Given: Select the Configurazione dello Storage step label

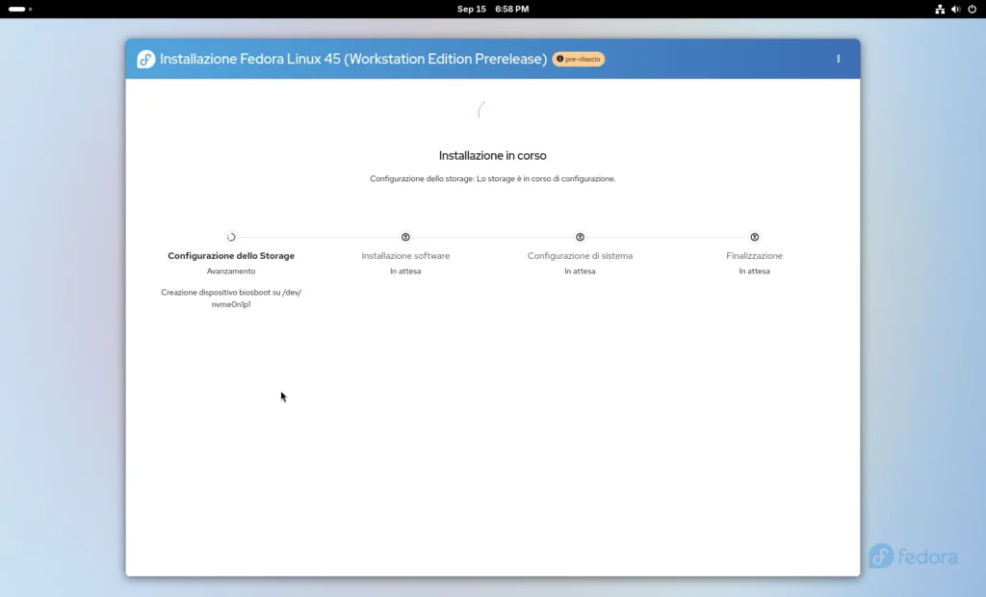Looking at the screenshot, I should point(231,255).
